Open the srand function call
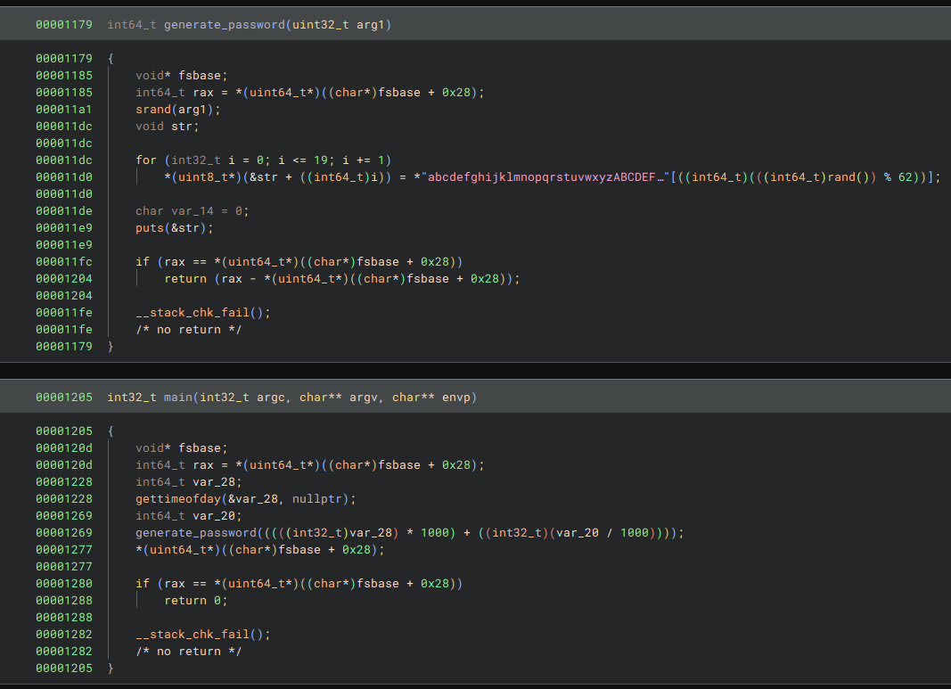 pyautogui.click(x=153, y=110)
